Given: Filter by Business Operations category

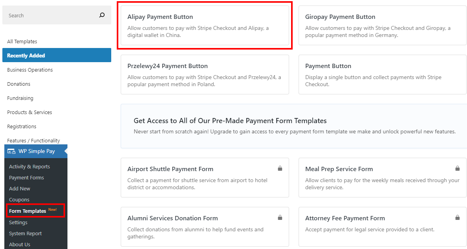Looking at the screenshot, I should point(30,70).
